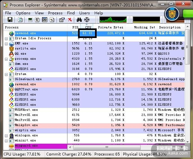This screenshot has width=193, height=159.
Task: Open process Properties toolbar icon
Action: click(x=62, y=19)
